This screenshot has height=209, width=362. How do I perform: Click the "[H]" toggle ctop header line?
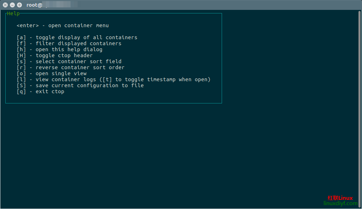pos(54,55)
